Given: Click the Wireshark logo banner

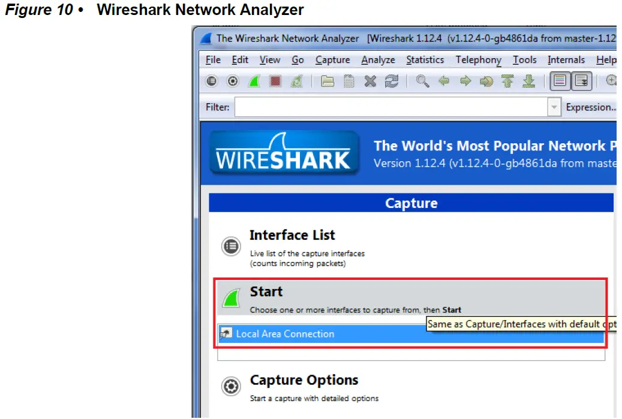Looking at the screenshot, I should pyautogui.click(x=283, y=153).
